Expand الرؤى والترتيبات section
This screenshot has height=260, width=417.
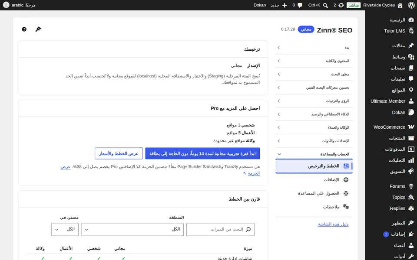pos(314,101)
